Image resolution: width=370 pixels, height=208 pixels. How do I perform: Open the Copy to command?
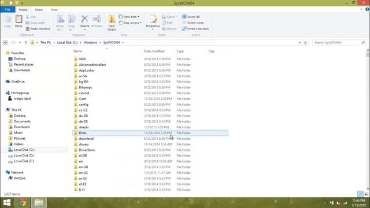pos(71,23)
